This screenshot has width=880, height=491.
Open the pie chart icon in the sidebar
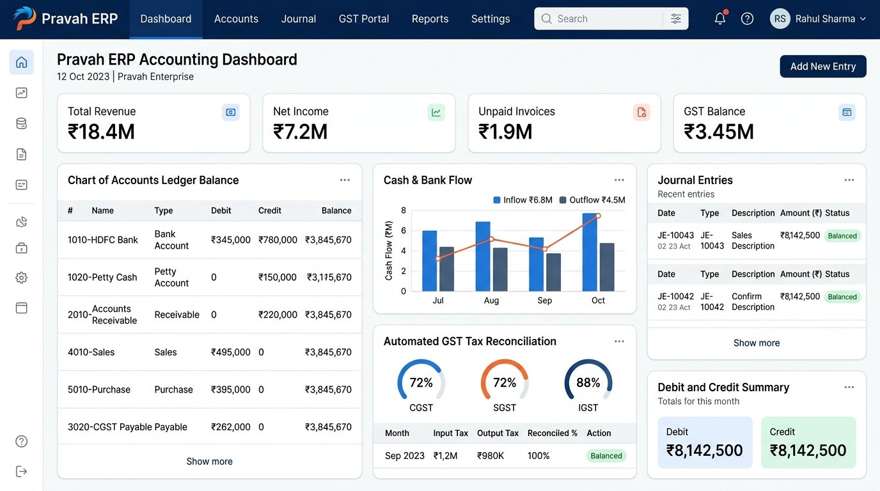(x=22, y=222)
